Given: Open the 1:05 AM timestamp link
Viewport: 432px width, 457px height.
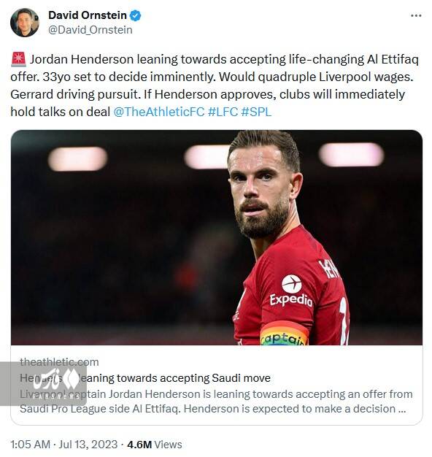Looking at the screenshot, I should point(31,445).
